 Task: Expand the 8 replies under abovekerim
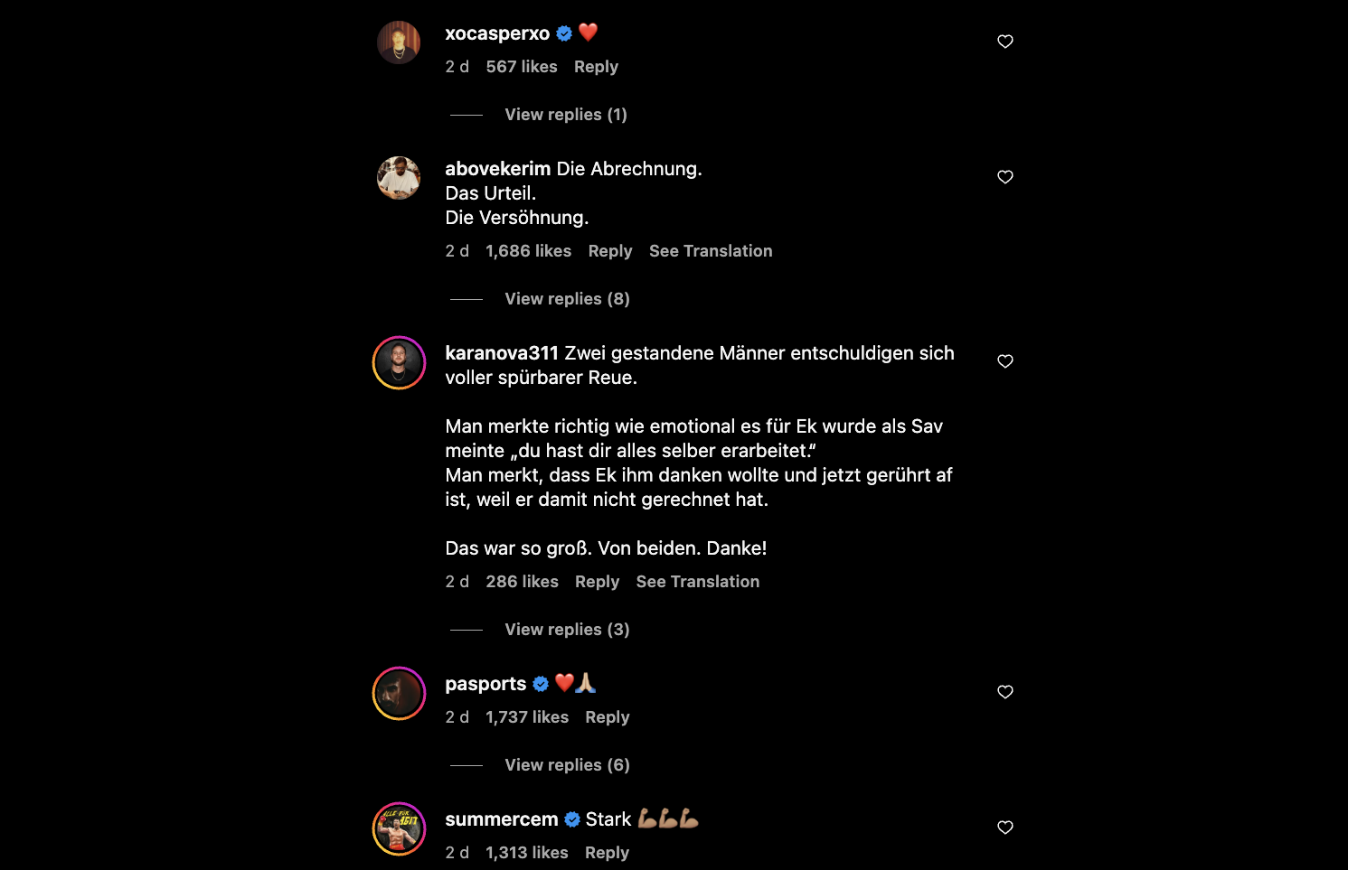coord(567,299)
